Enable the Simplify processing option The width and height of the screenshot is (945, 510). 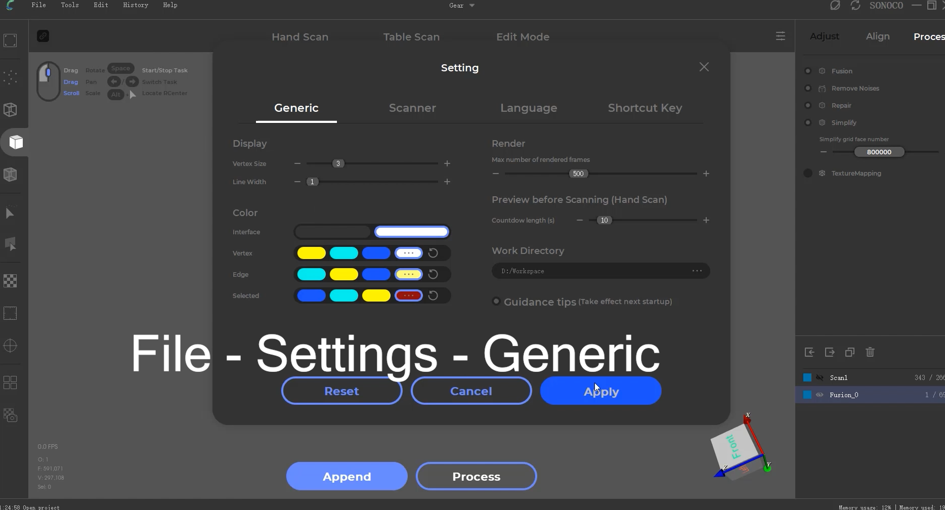click(808, 122)
